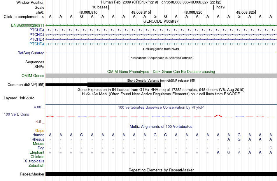Open the light-blue PTCHD4 transcript label
This screenshot has width=277, height=181.
tap(37, 44)
